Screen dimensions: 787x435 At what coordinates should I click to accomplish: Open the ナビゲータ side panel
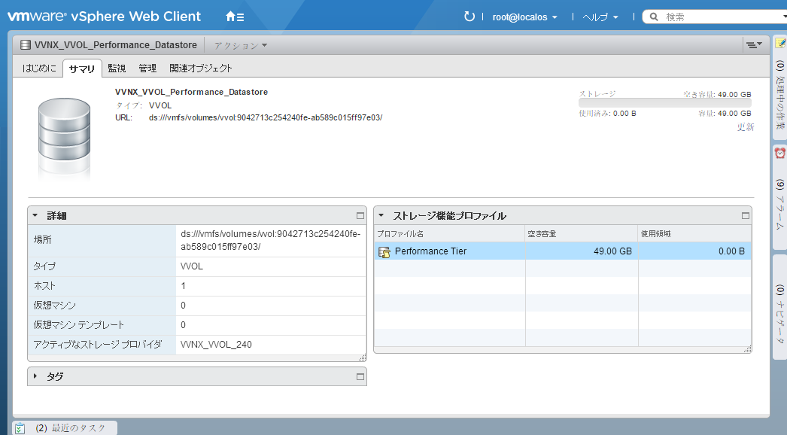click(x=779, y=306)
